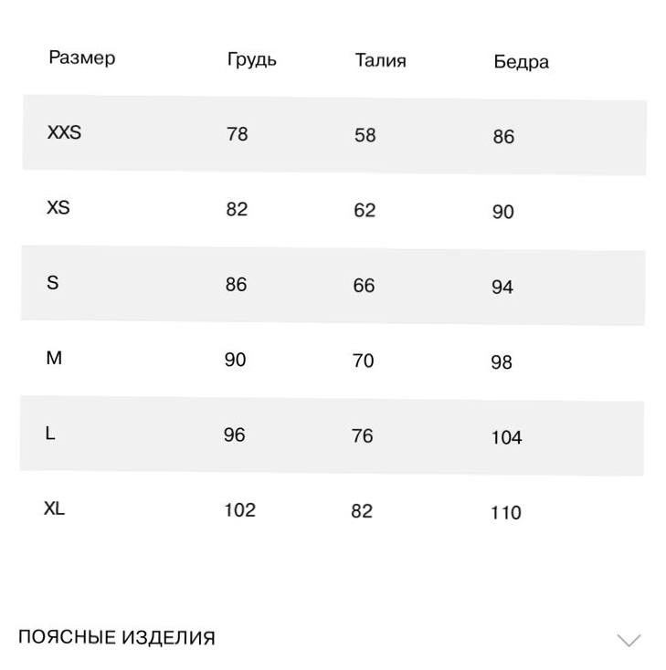Select the Размер column header

pyautogui.click(x=82, y=58)
